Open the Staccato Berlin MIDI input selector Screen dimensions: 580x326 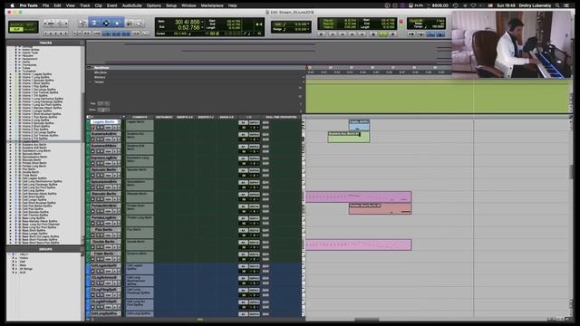click(x=243, y=195)
